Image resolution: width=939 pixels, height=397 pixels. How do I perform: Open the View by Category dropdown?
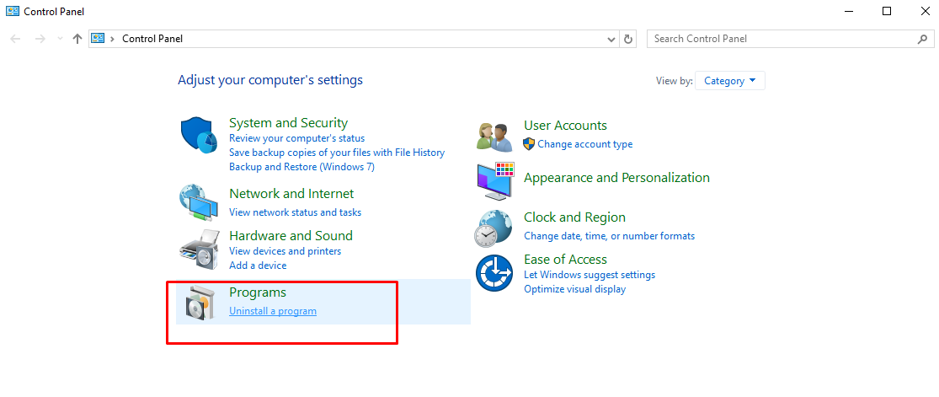[729, 81]
